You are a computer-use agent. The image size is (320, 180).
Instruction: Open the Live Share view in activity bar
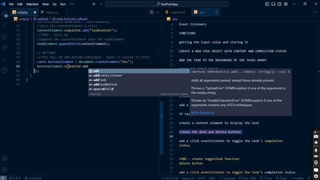[x=4, y=48]
